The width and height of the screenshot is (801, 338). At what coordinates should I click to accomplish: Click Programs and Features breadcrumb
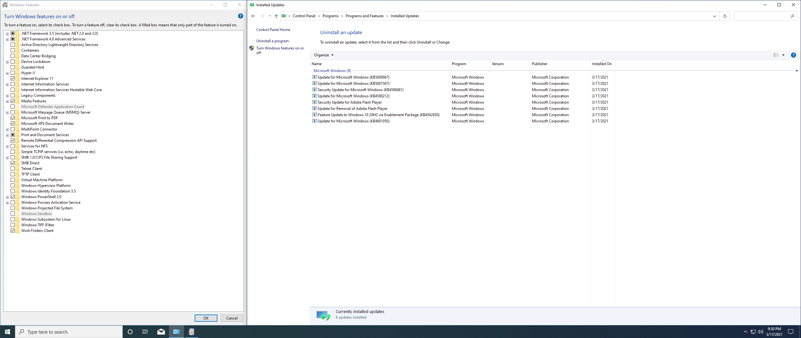[x=365, y=16]
